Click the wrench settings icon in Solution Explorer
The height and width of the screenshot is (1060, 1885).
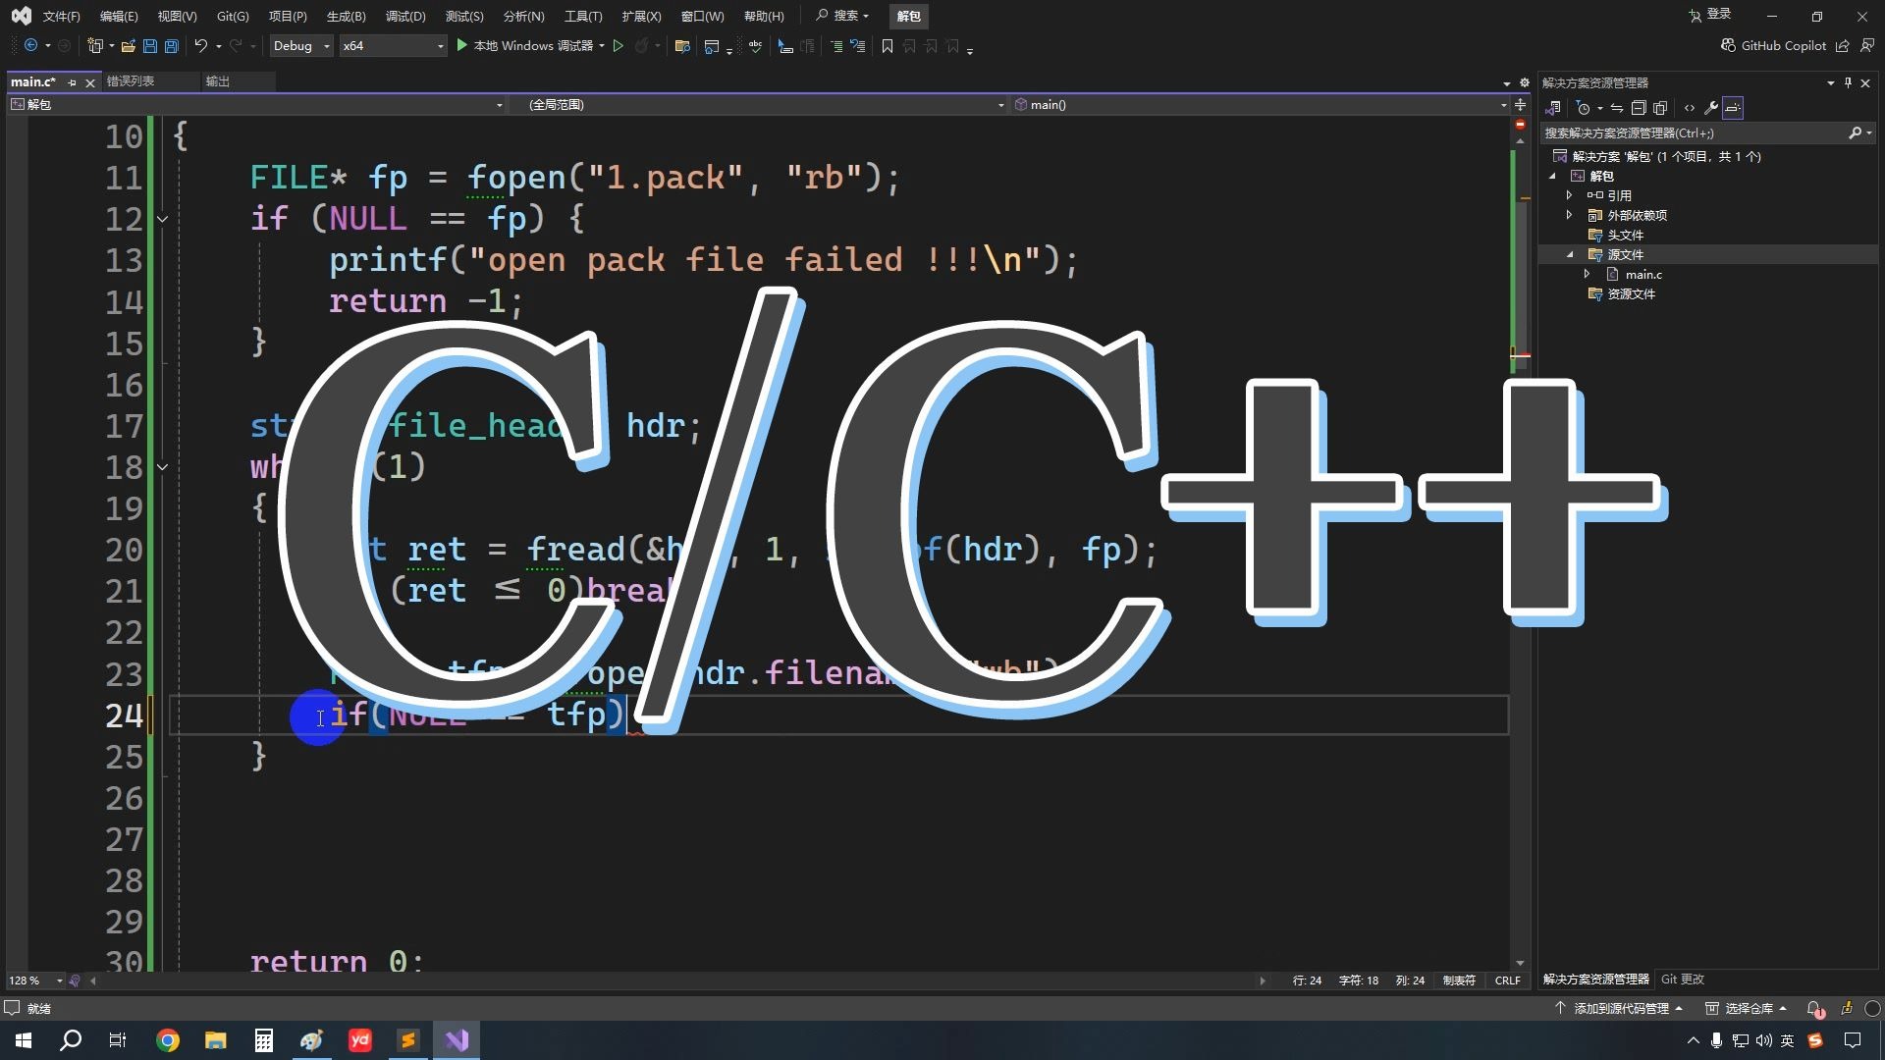(x=1712, y=108)
